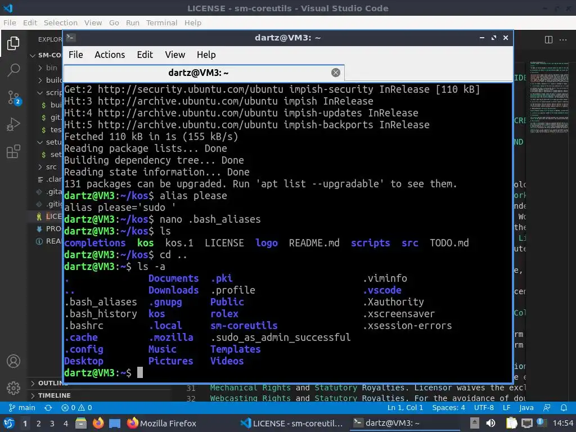The height and width of the screenshot is (432, 576).
Task: Change indentation via Spaces: 4
Action: tap(448, 408)
